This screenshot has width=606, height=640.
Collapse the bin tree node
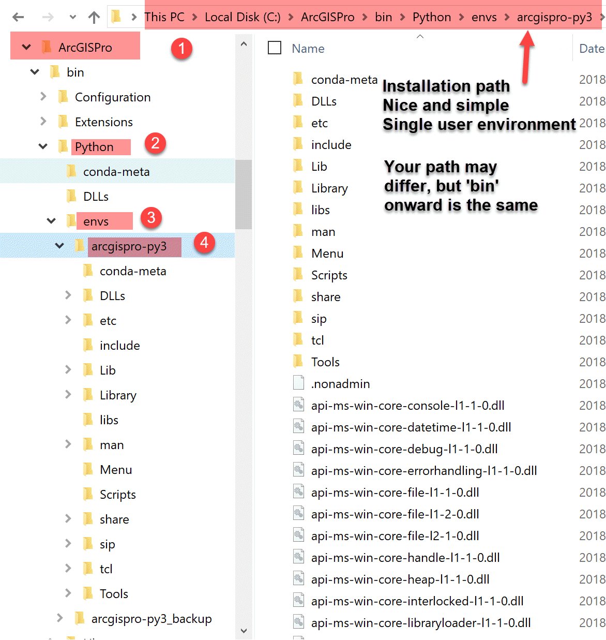coord(35,72)
